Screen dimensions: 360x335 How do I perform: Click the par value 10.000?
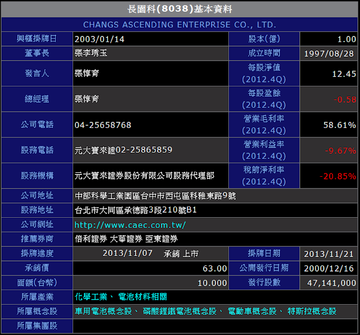coord(213,283)
